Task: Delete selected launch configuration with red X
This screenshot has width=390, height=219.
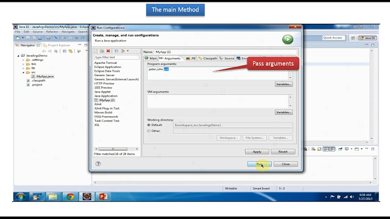Action: point(108,51)
